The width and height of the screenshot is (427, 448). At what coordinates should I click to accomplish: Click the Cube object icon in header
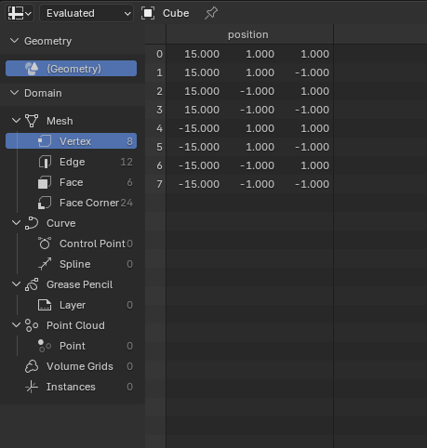point(148,13)
